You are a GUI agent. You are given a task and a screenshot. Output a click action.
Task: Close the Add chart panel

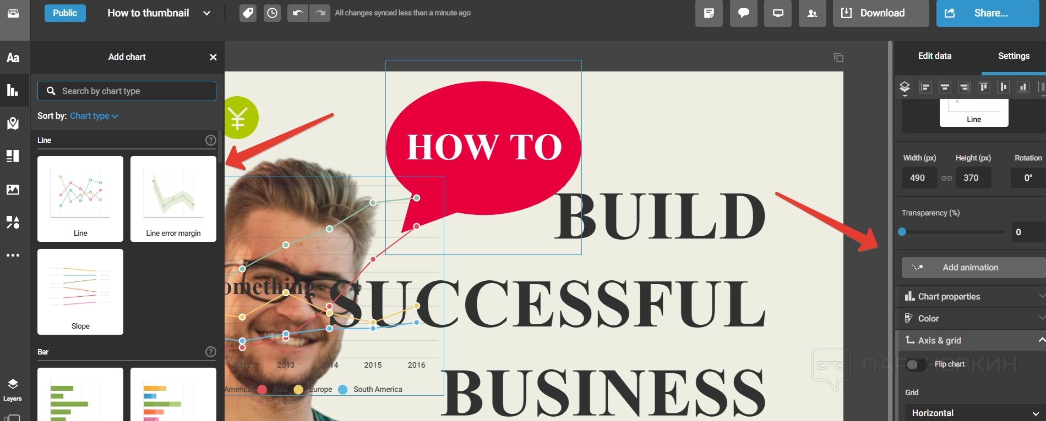click(x=213, y=57)
